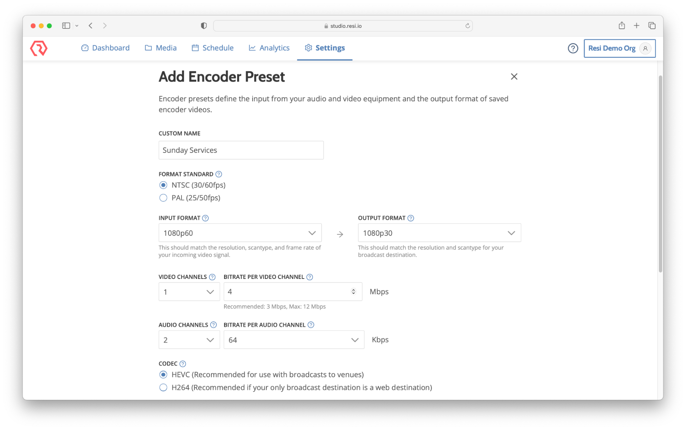Expand Safari sidebar options chevron
This screenshot has height=430, width=686.
[77, 26]
